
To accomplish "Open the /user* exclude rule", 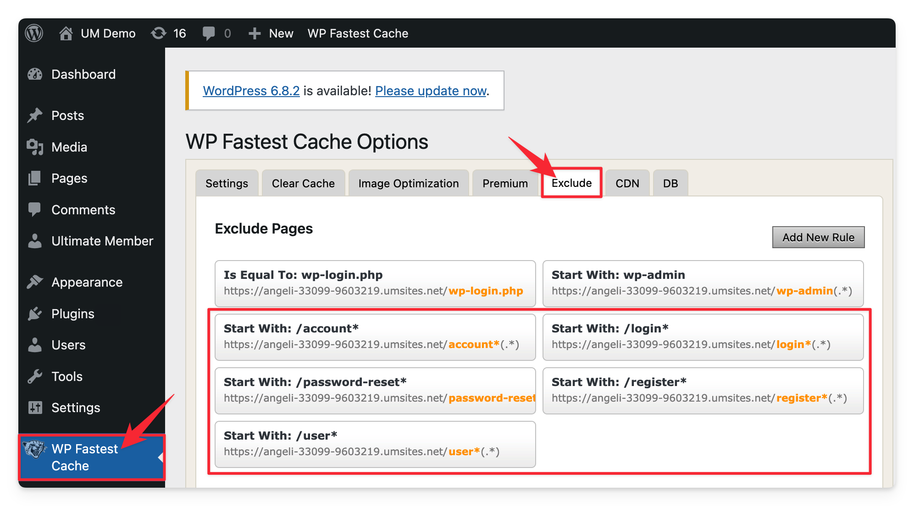I will coord(375,444).
